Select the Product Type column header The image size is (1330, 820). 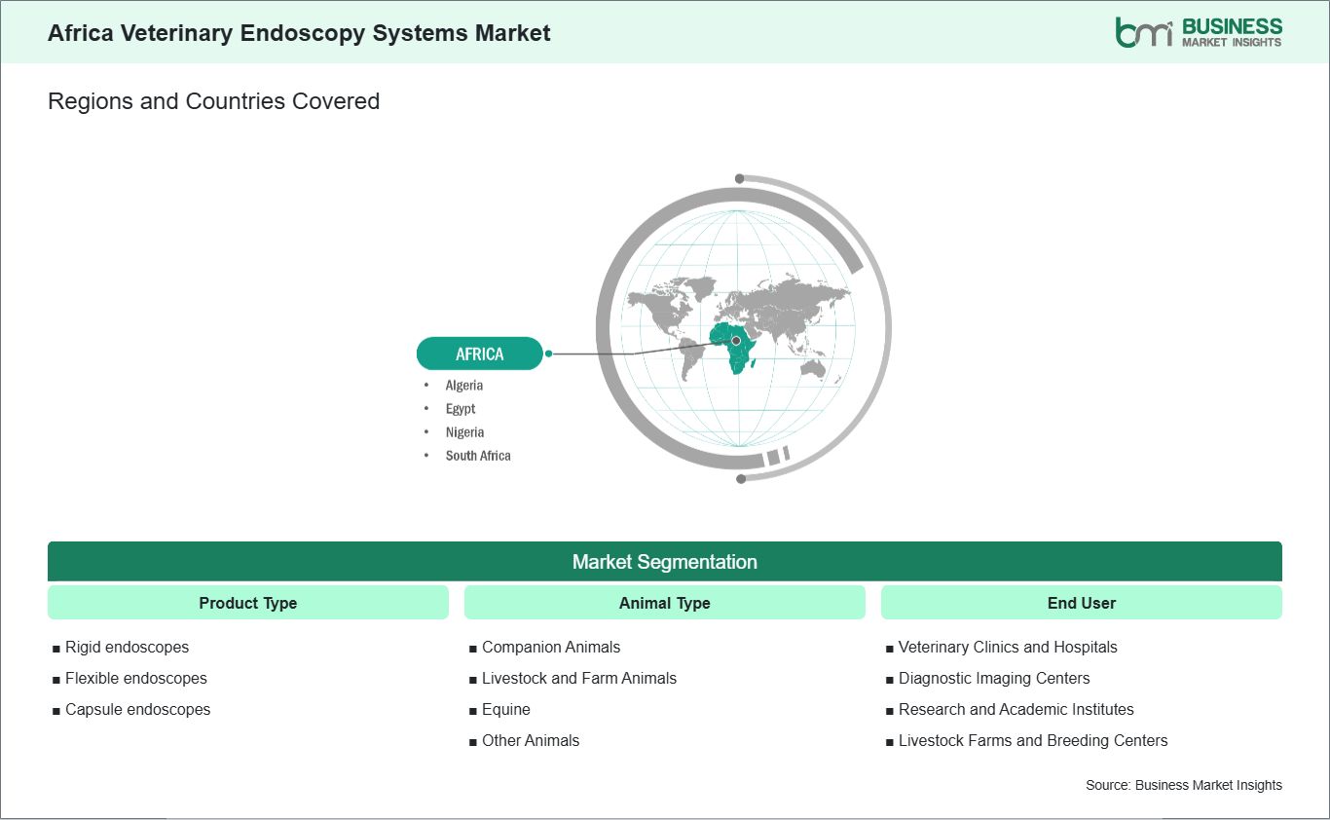[x=248, y=603]
